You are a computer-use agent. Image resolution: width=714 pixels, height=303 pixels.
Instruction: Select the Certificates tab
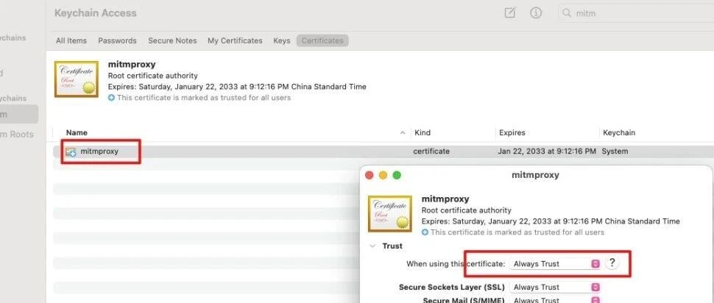point(322,40)
